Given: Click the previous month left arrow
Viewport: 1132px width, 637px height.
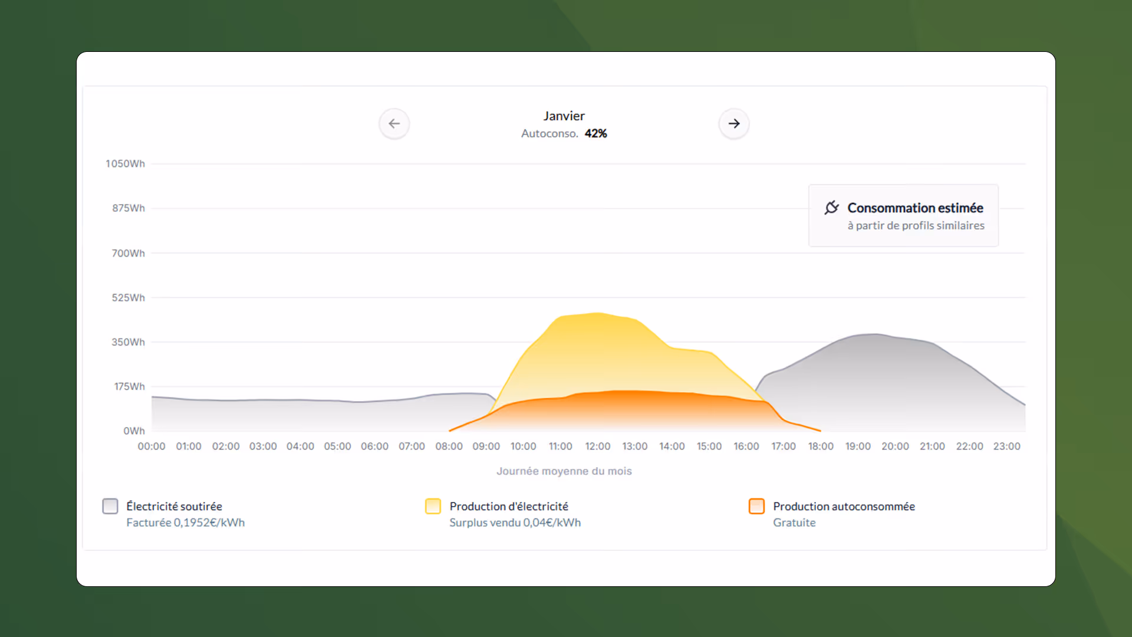Looking at the screenshot, I should pyautogui.click(x=394, y=124).
